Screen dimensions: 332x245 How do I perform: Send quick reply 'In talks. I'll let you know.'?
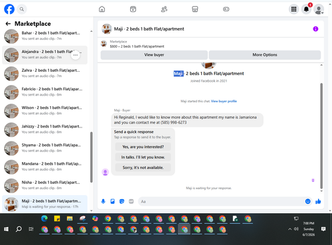click(x=143, y=157)
